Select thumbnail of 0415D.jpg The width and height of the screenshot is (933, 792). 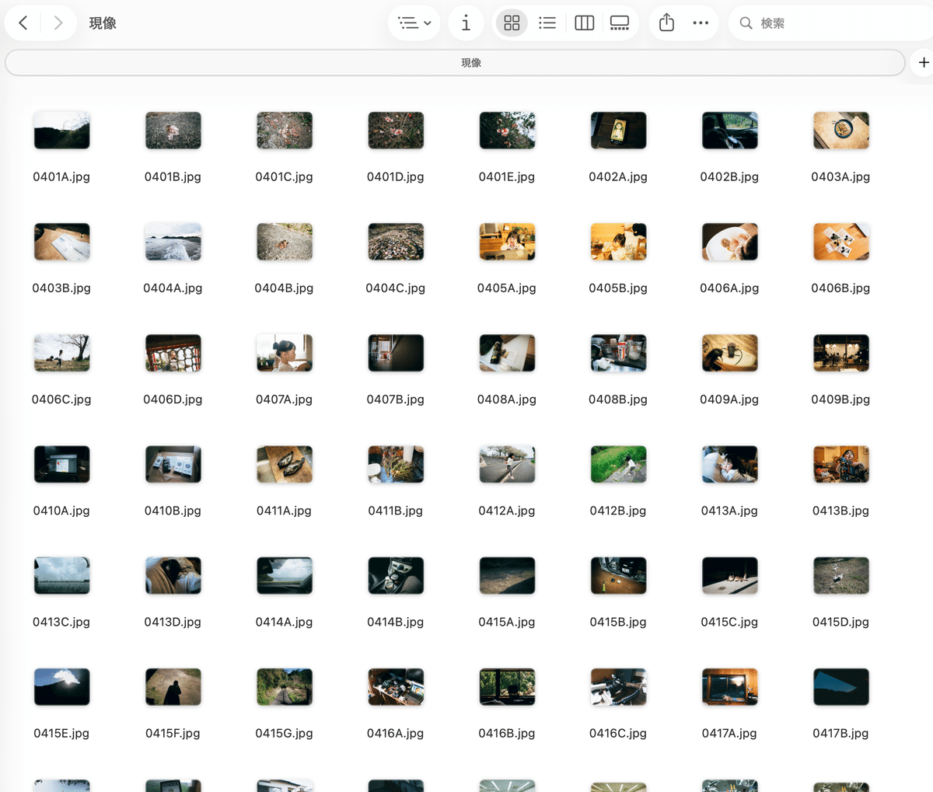tap(840, 575)
